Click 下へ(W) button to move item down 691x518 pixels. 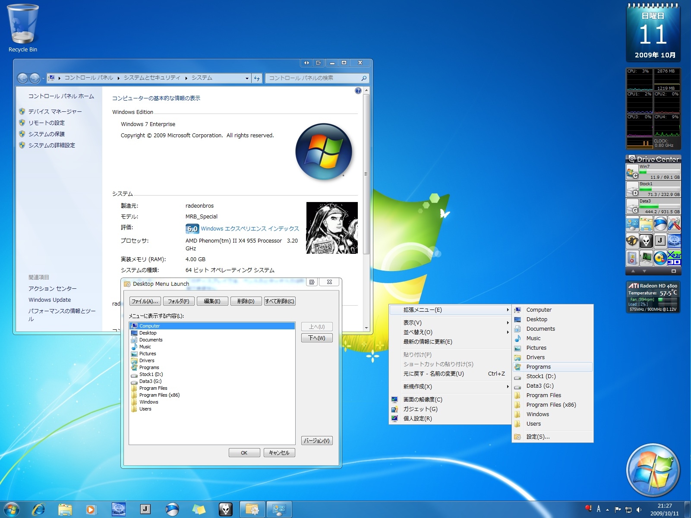(x=317, y=338)
